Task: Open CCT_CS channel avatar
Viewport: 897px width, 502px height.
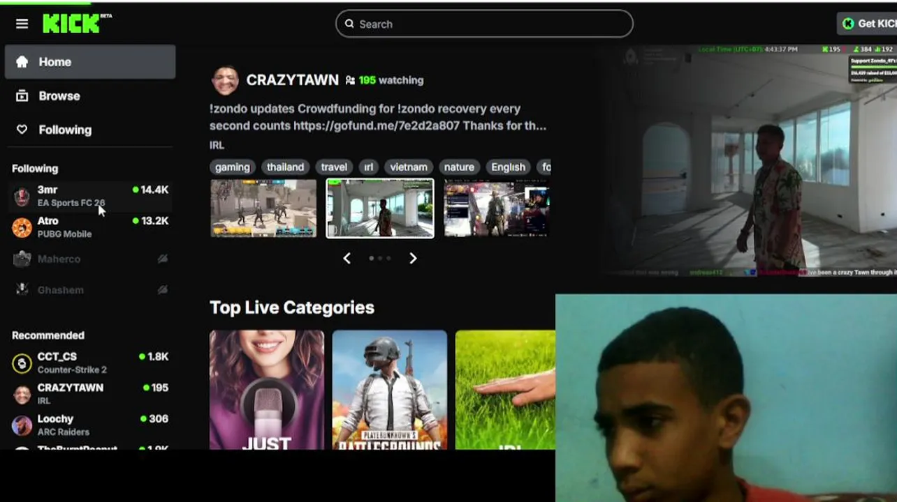Action: point(22,363)
